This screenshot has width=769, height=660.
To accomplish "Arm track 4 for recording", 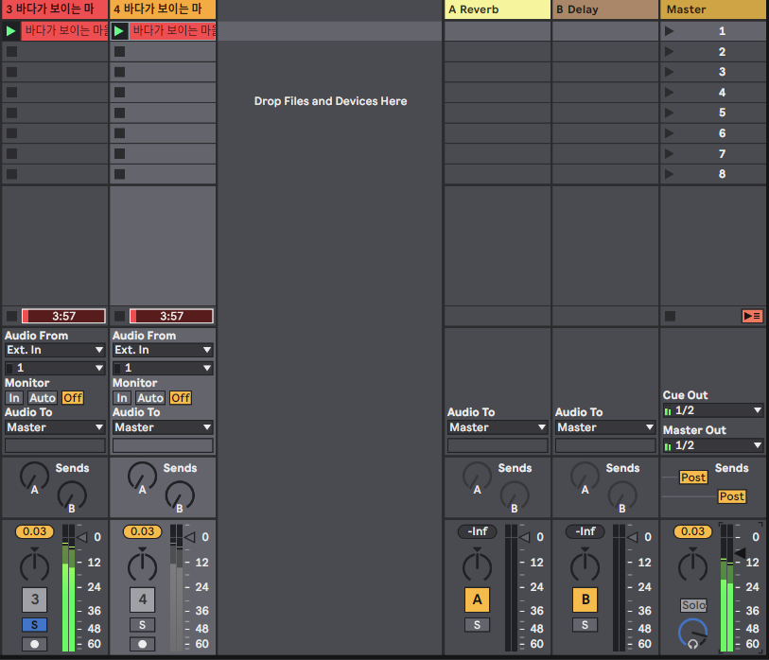I will click(142, 644).
